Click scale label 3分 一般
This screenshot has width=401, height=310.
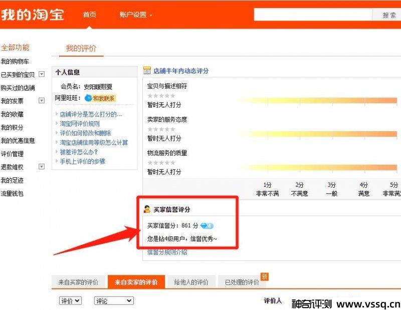click(x=332, y=189)
